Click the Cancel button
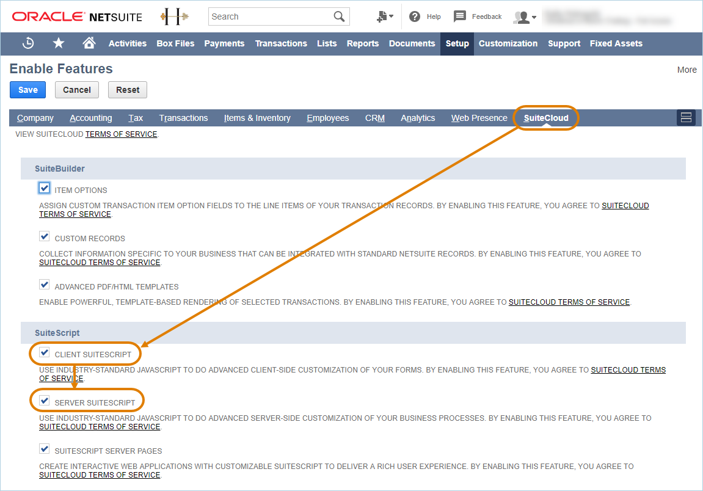Viewport: 703px width, 491px height. pyautogui.click(x=77, y=90)
